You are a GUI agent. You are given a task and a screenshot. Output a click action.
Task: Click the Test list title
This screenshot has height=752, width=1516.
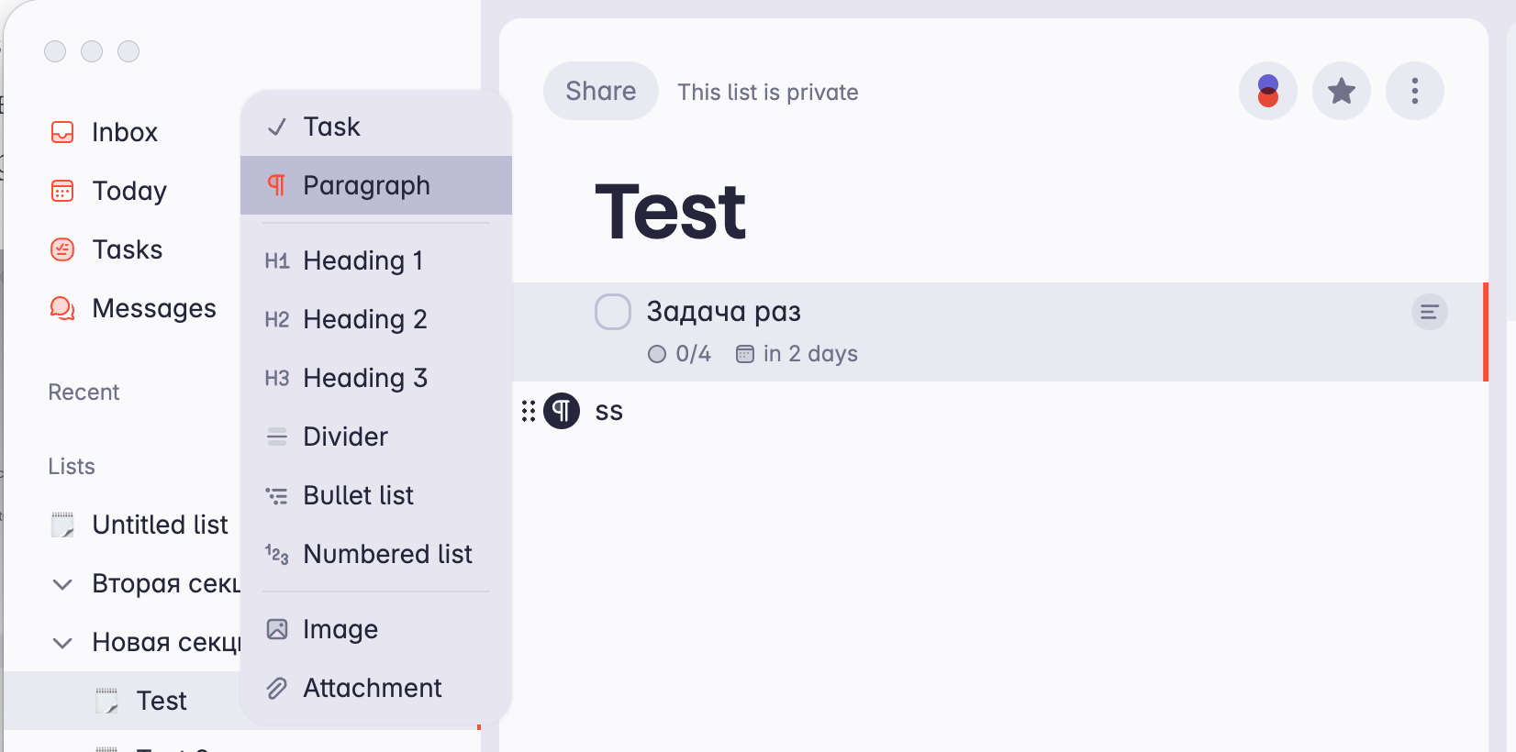coord(670,212)
